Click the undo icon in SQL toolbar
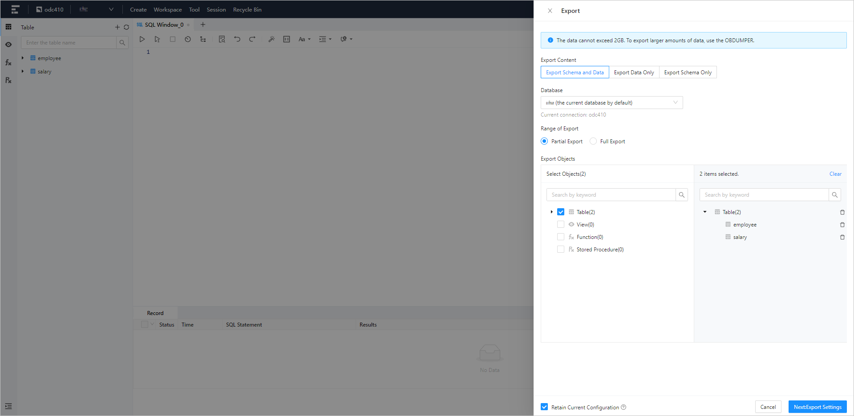This screenshot has height=416, width=854. [237, 39]
